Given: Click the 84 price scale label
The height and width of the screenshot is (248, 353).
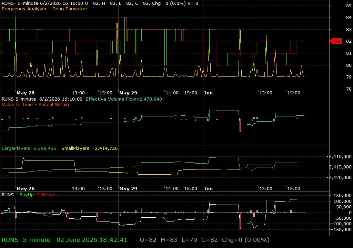Looking at the screenshot, I should 349,18.
